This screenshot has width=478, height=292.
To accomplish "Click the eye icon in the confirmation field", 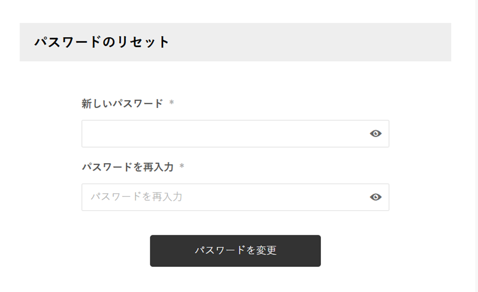I will coord(376,197).
